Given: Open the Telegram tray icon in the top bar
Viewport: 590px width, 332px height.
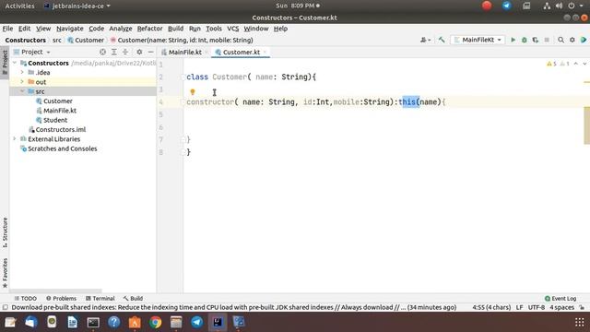Looking at the screenshot, I should coord(507,6).
